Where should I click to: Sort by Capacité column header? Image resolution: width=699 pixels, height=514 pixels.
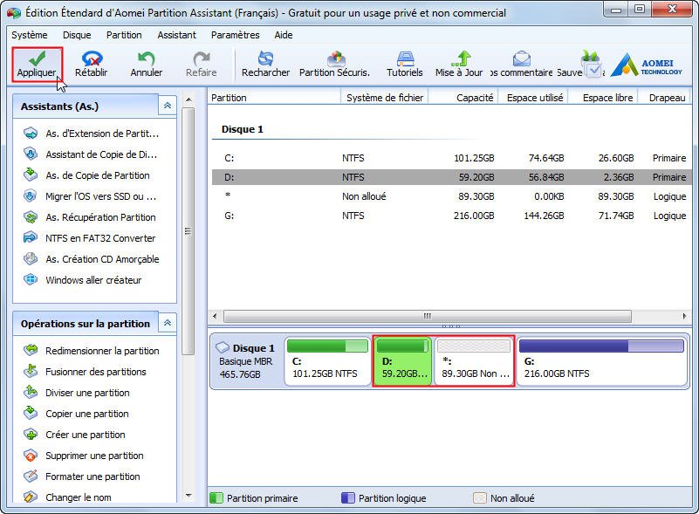pyautogui.click(x=463, y=98)
